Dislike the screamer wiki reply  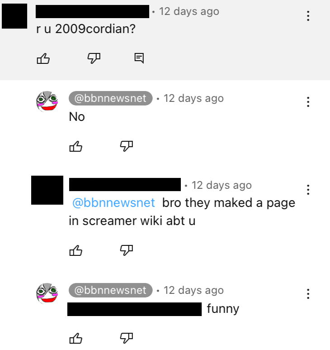pos(126,250)
